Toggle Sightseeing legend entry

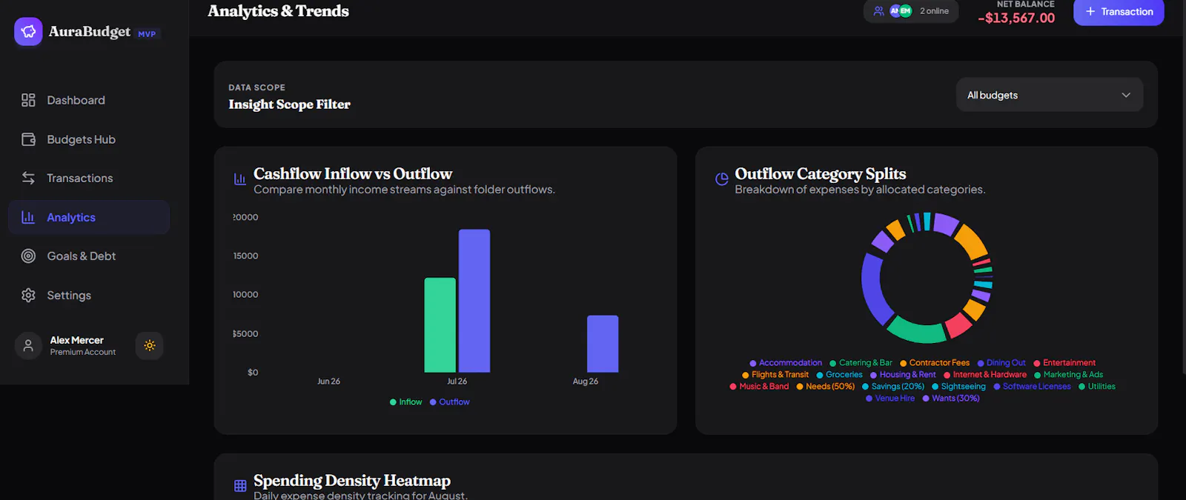[x=959, y=387]
